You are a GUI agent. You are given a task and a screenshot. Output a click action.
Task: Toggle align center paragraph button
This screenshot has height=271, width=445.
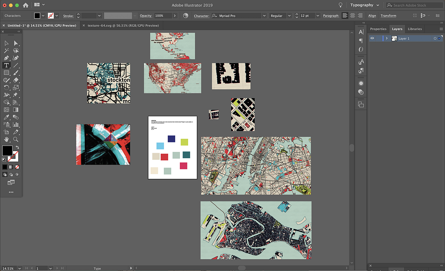[x=352, y=16]
